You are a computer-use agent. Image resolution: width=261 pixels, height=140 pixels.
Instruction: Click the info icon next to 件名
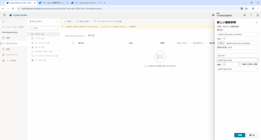click(x=225, y=39)
